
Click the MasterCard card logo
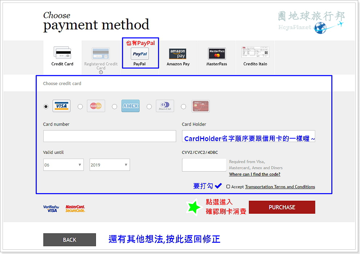pos(96,106)
